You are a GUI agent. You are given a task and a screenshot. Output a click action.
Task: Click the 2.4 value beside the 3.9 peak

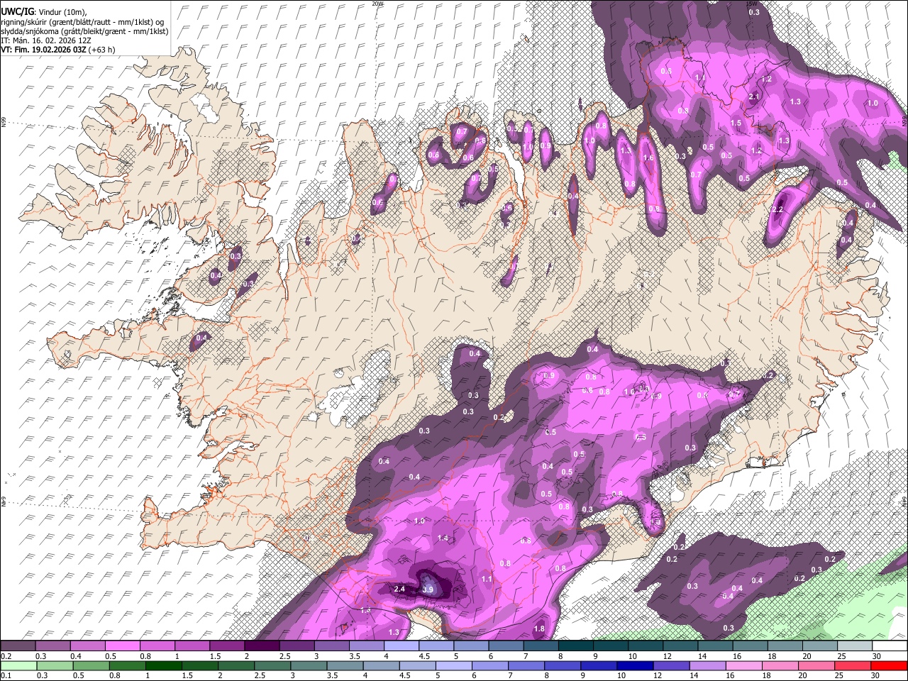[399, 589]
